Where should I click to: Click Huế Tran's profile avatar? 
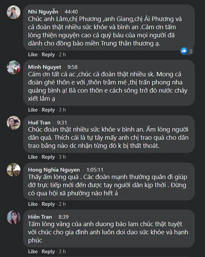point(14,123)
